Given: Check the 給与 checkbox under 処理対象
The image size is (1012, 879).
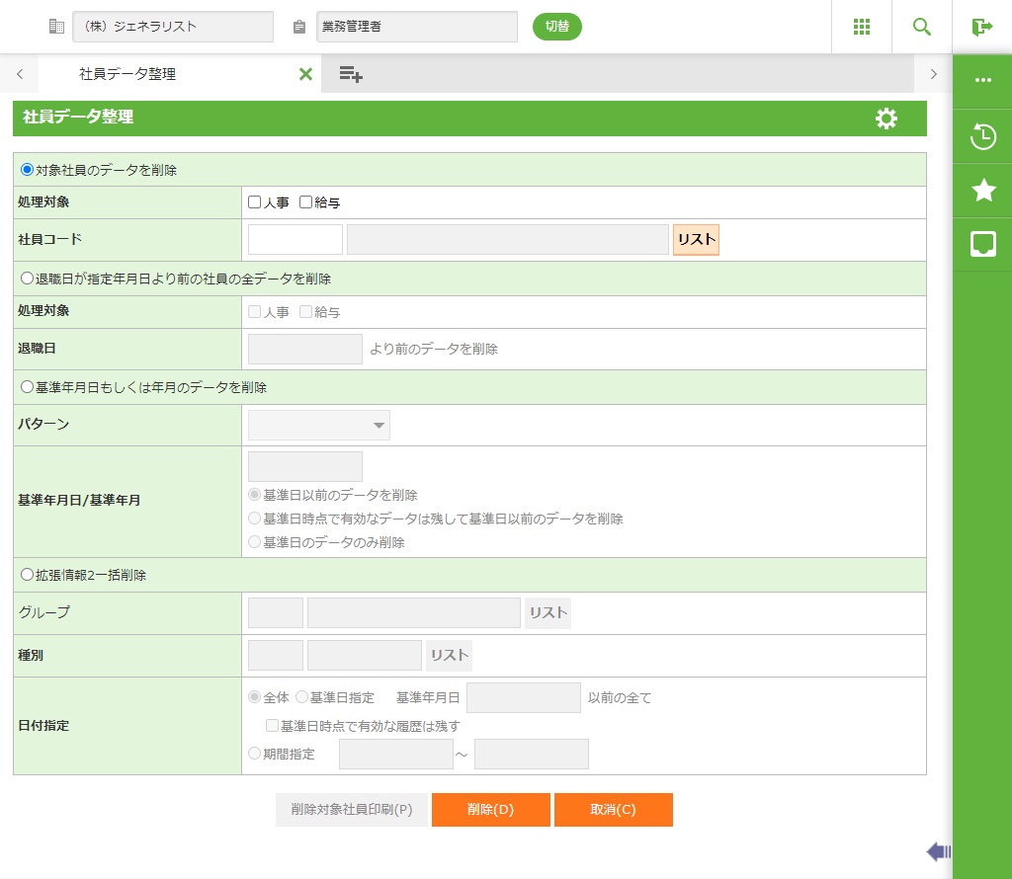Looking at the screenshot, I should pos(305,202).
